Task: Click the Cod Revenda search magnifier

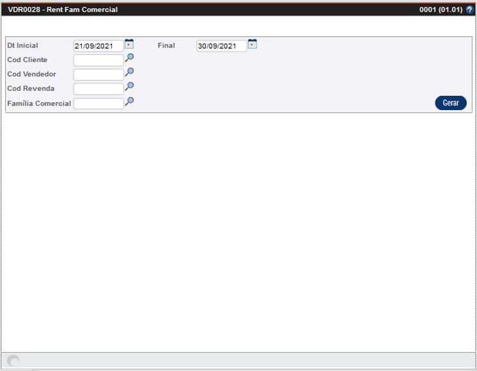Action: (129, 87)
